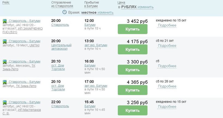Click the bus icon of the 3 300 руб route

click(5, 62)
